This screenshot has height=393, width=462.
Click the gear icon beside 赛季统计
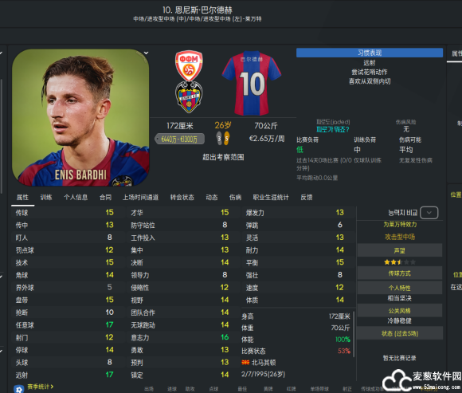(x=19, y=389)
